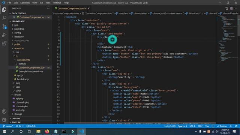Open the Search view in activity bar

coord(4,18)
